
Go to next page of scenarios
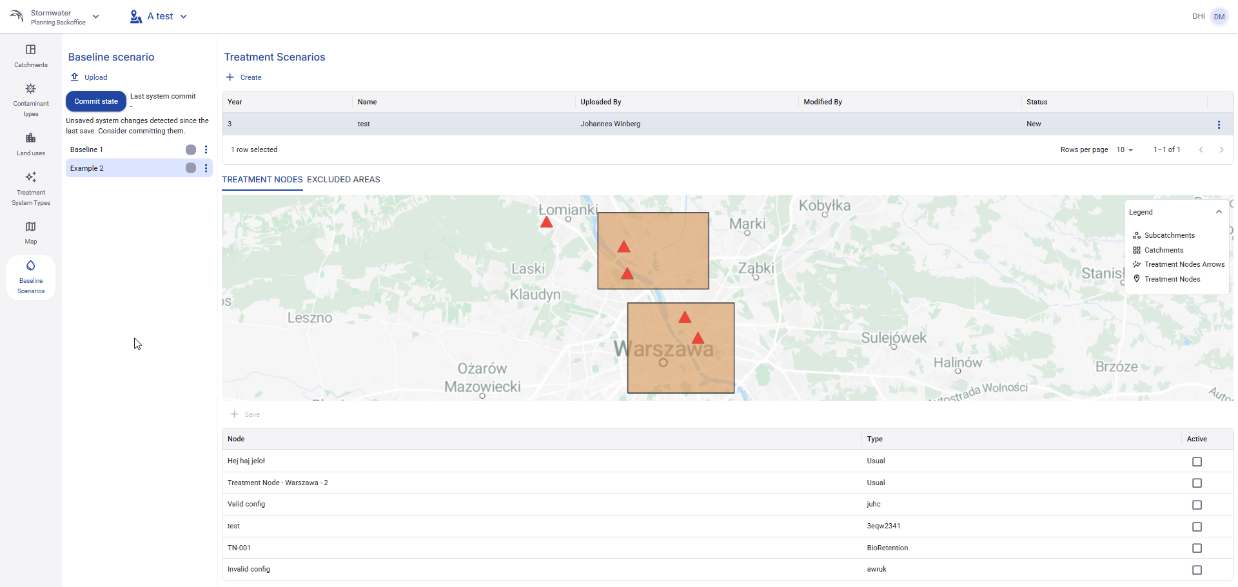point(1221,149)
